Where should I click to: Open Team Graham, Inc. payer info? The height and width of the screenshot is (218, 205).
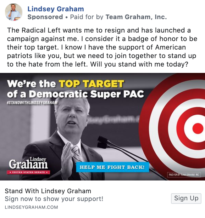[x=136, y=17]
